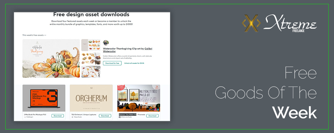Click the Tabaja Studio author icon
Viewport: 334px width, 133px height.
pyautogui.click(x=72, y=117)
